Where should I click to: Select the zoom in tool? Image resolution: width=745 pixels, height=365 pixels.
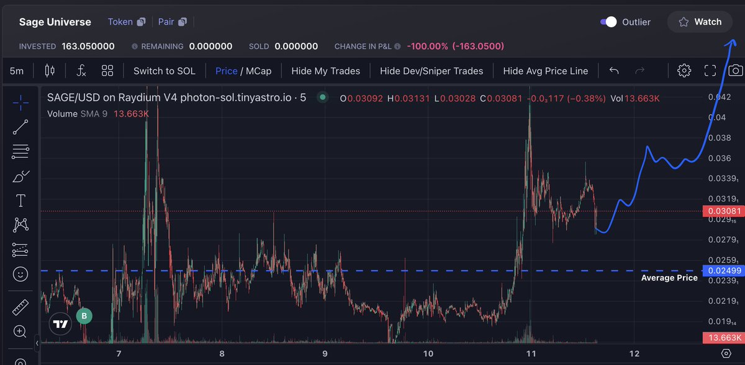20,332
